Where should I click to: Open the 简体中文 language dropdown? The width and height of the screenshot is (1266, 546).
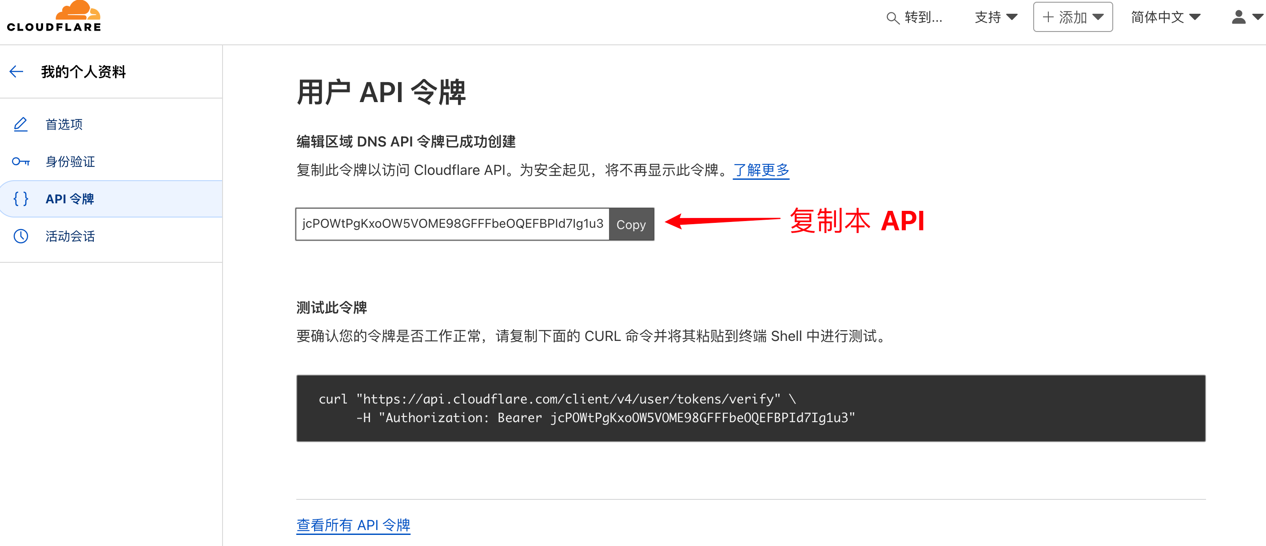point(1165,17)
